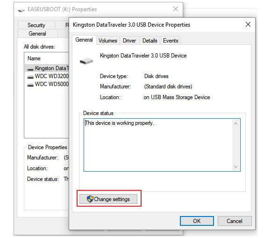This screenshot has height=238, width=271.
Task: Click inside the Device status text box
Action: (162, 145)
